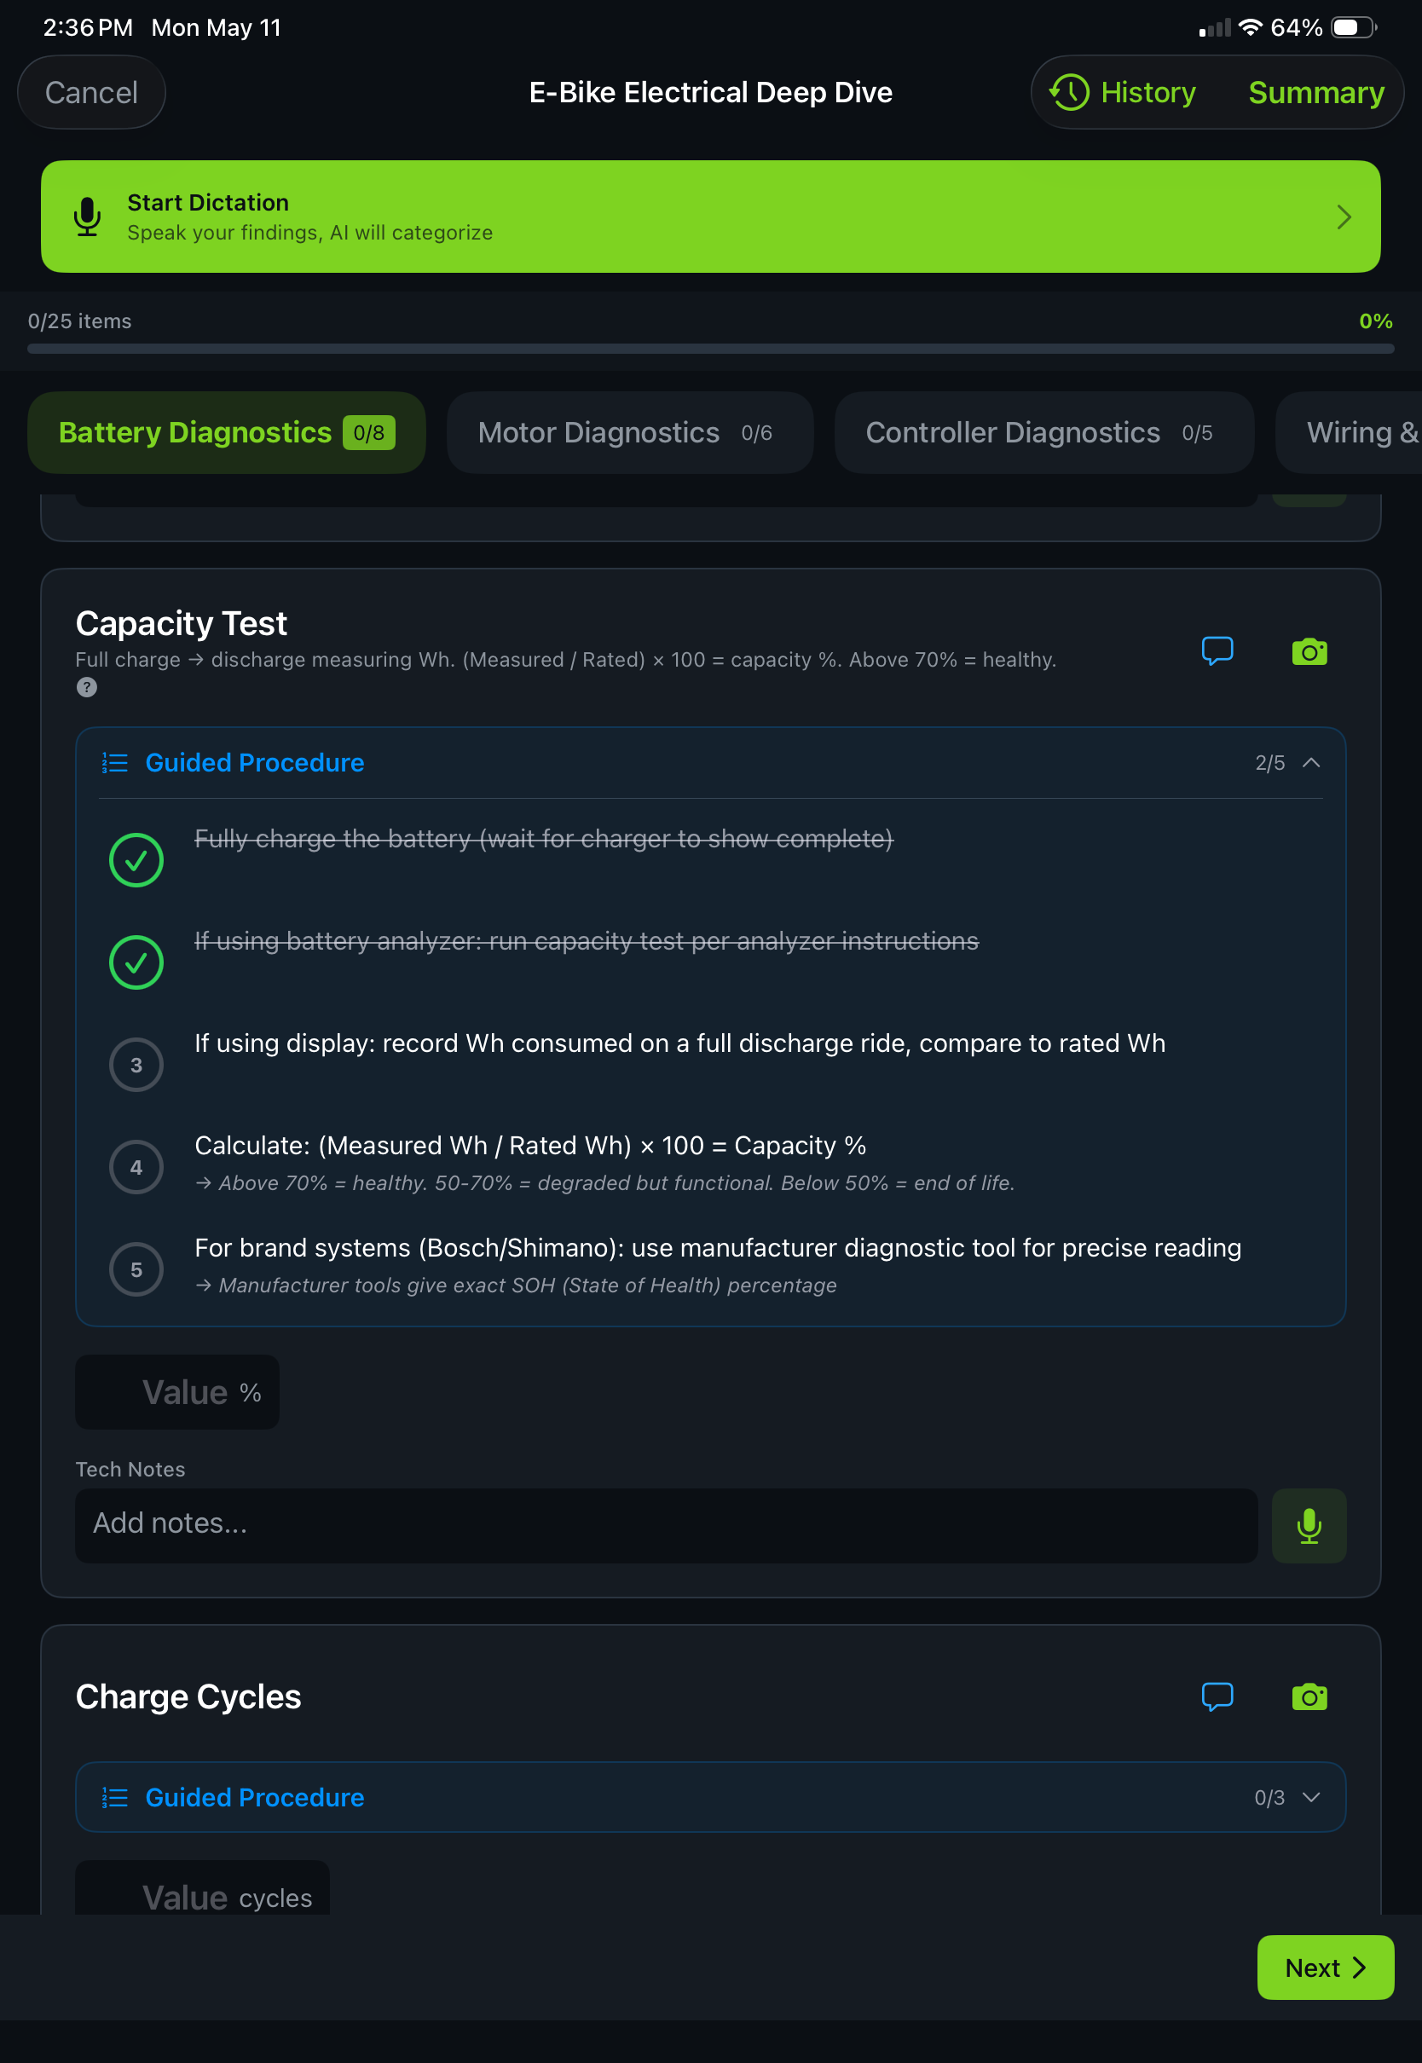Tap the Wi-Fi icon in status bar
The width and height of the screenshot is (1422, 2063).
point(1250,26)
